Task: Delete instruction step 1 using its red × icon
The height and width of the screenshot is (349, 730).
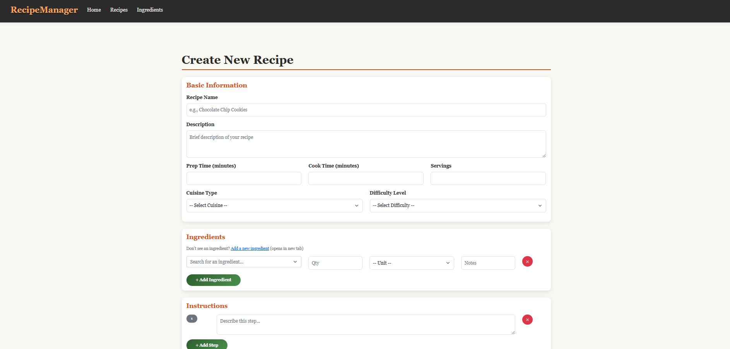Action: (527, 320)
